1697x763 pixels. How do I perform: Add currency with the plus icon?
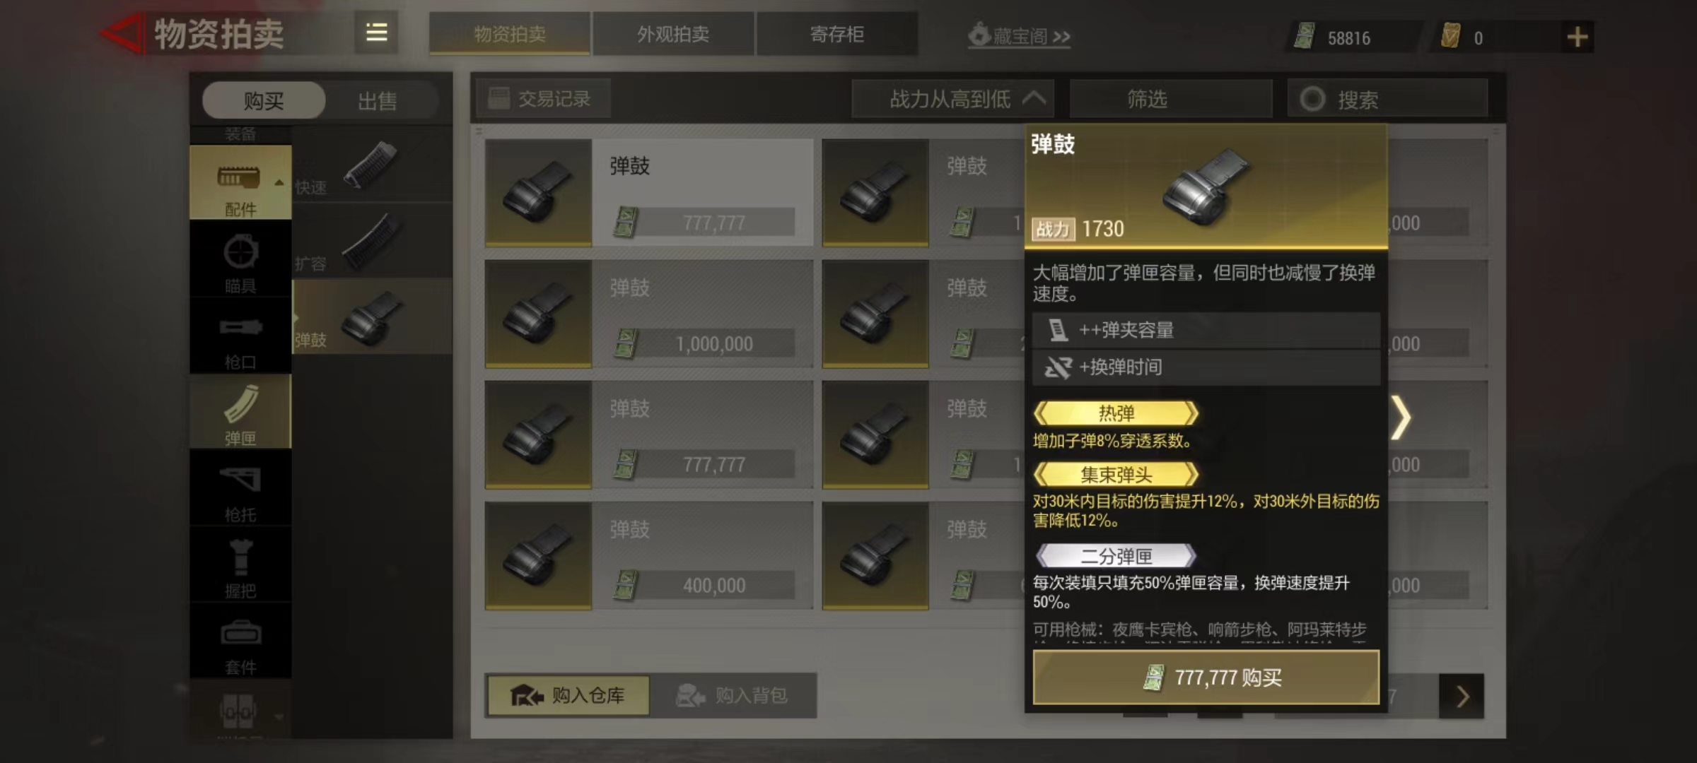pos(1577,37)
